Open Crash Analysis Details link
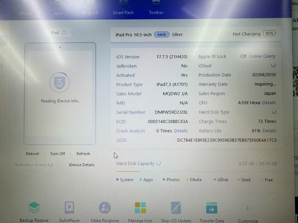Image resolution: width=298 pixels, height=223 pixels. point(181,131)
